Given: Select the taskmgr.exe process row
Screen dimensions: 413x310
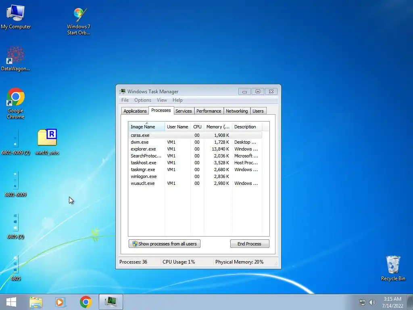Looking at the screenshot, I should point(195,170).
